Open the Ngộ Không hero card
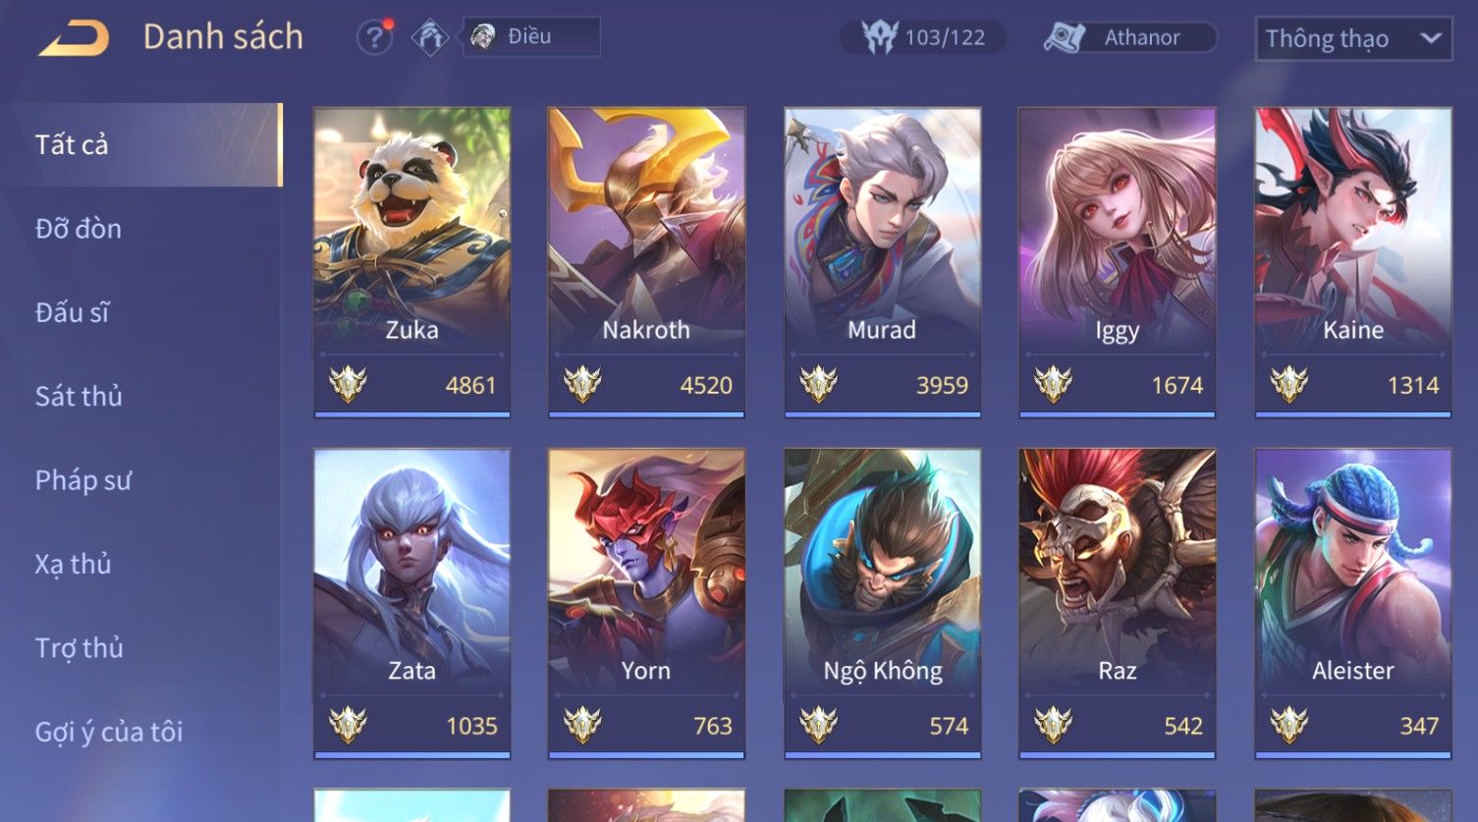 882,603
